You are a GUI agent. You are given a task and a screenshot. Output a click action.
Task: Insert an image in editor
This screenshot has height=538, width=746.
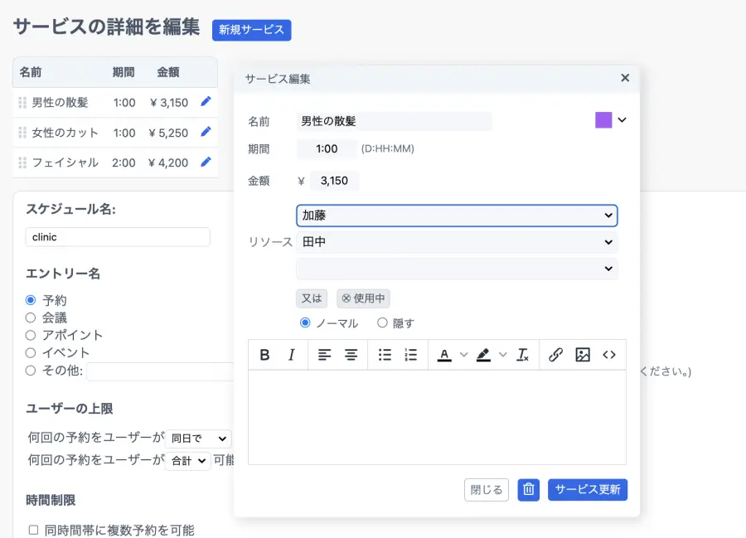[x=582, y=355]
